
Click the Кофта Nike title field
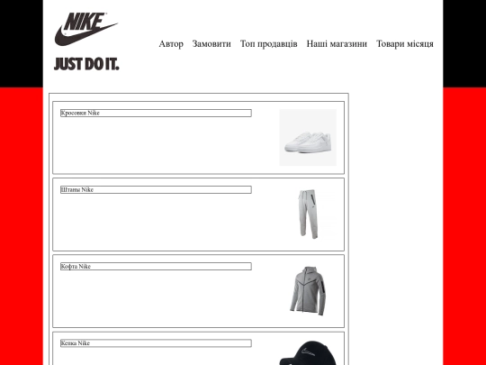tap(156, 266)
